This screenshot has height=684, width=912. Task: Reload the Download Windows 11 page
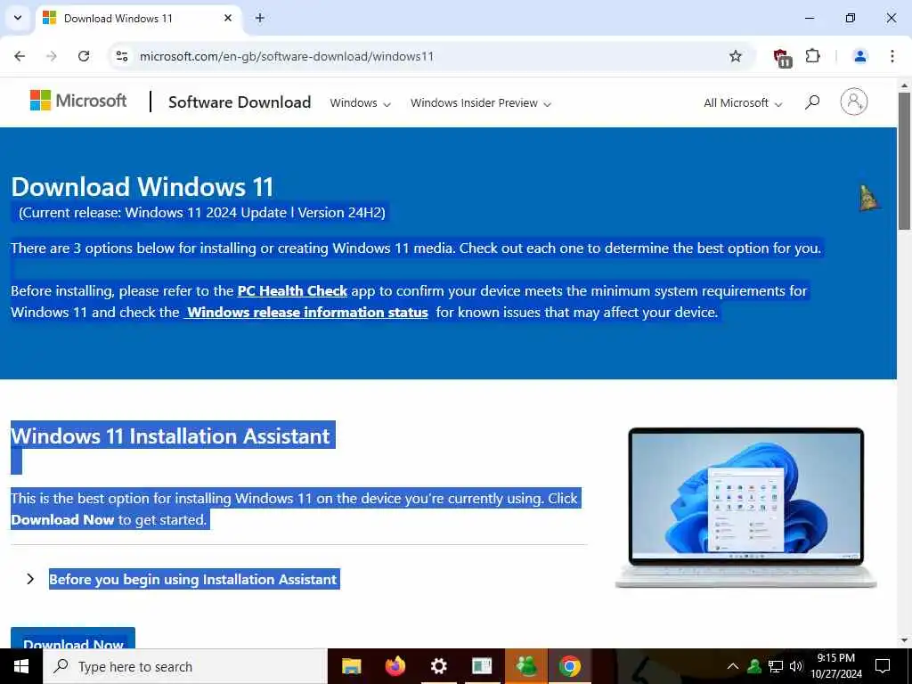tap(84, 56)
